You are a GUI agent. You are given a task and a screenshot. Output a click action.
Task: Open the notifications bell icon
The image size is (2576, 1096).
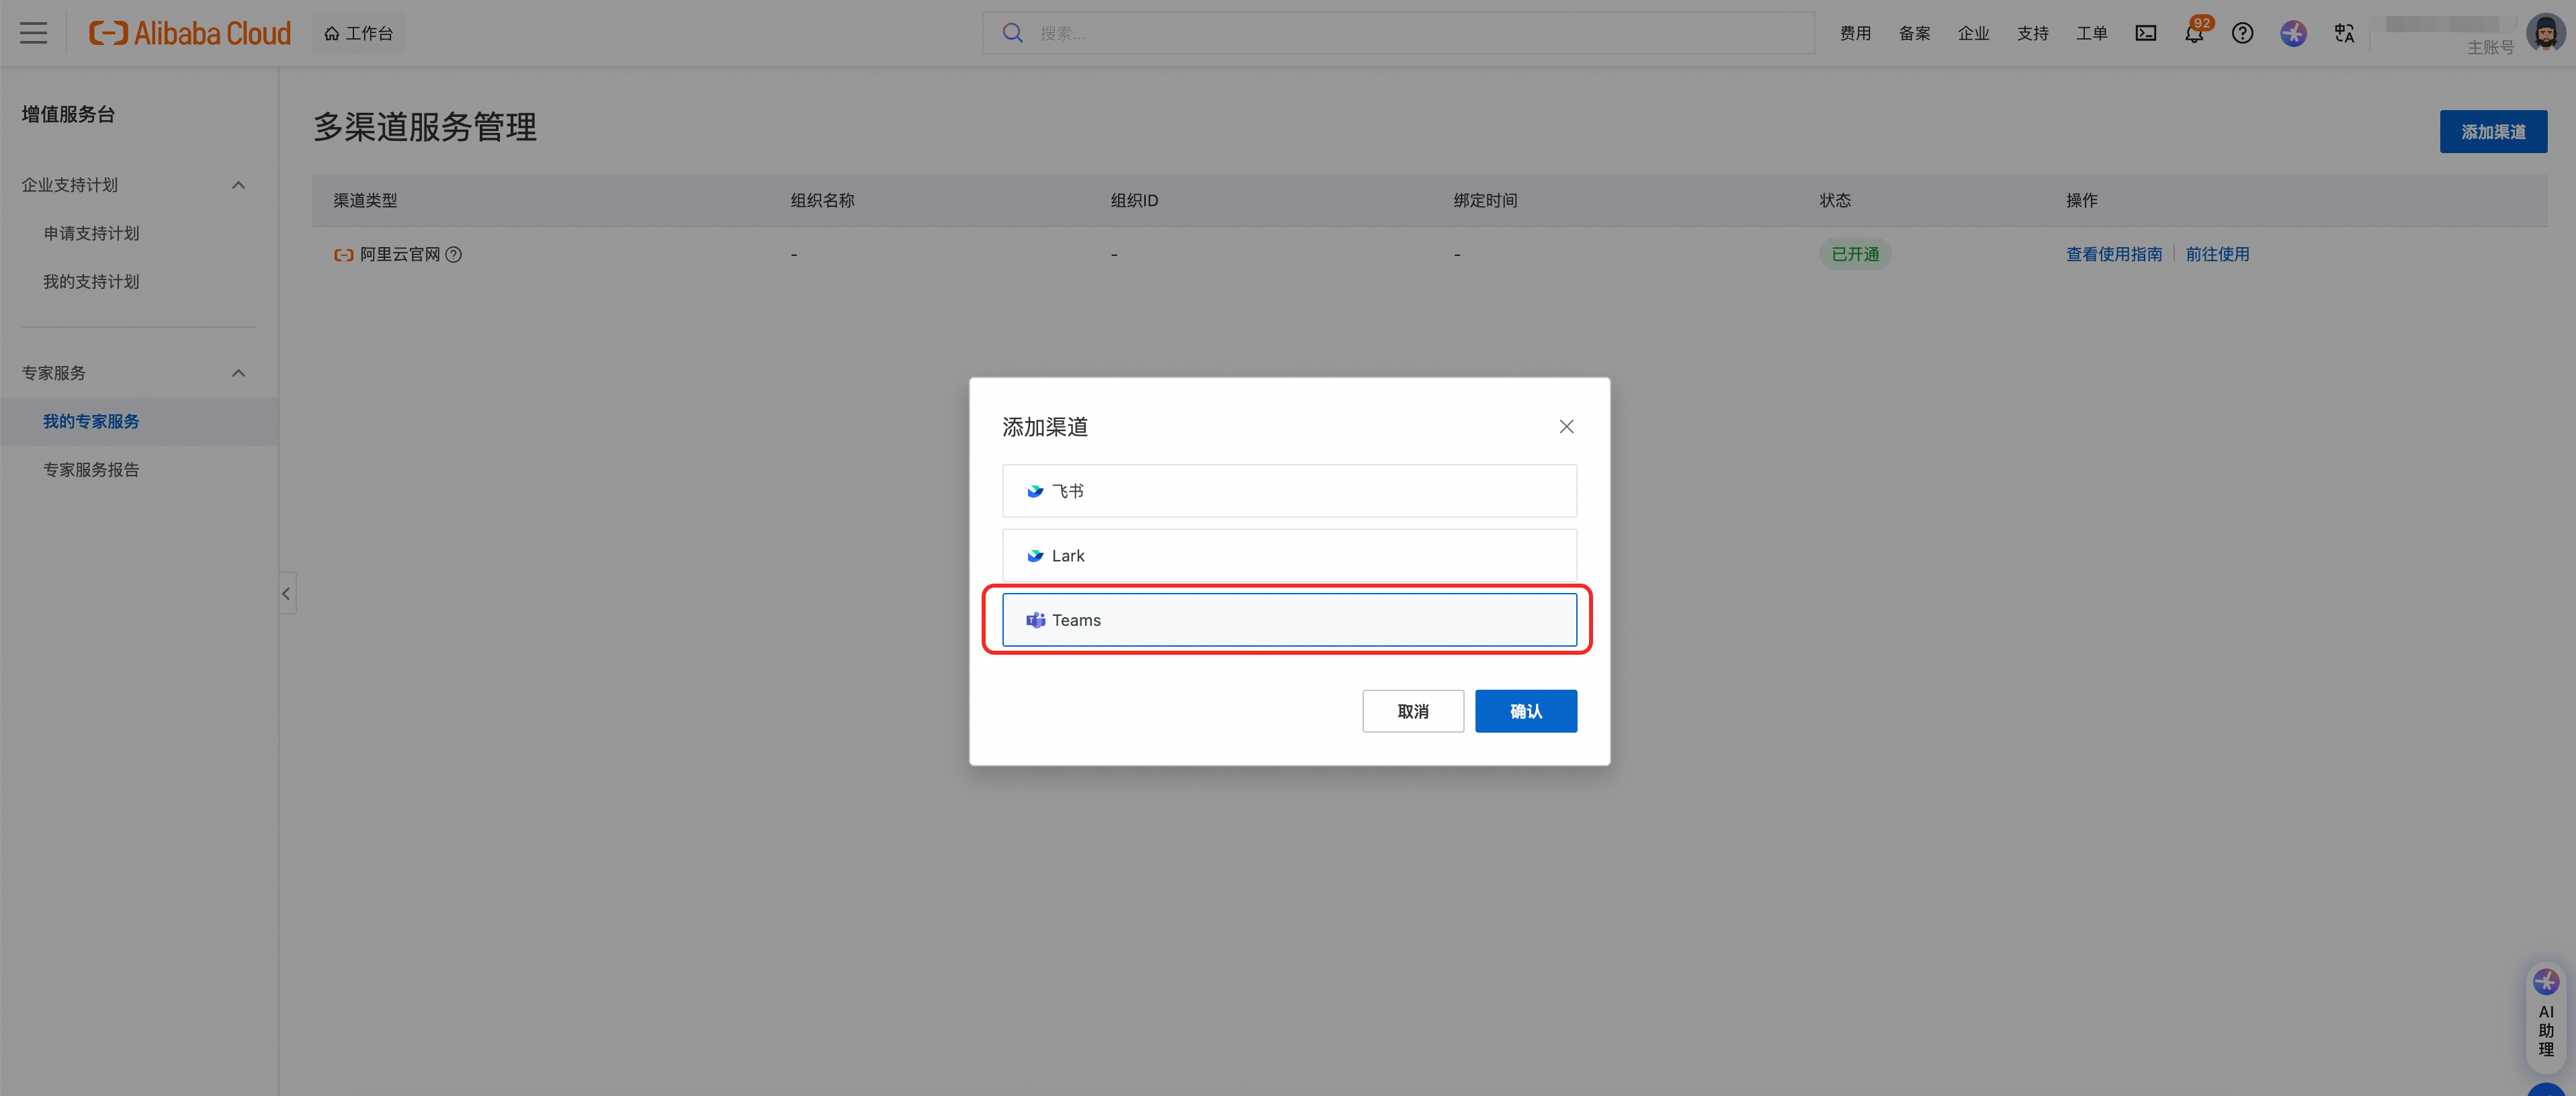(2193, 34)
